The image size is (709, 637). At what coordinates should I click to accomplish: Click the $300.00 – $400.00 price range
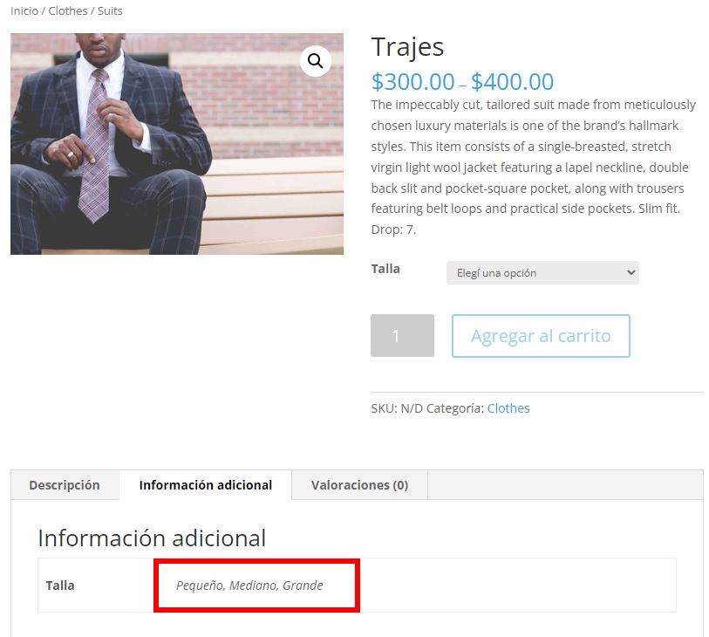pos(462,82)
